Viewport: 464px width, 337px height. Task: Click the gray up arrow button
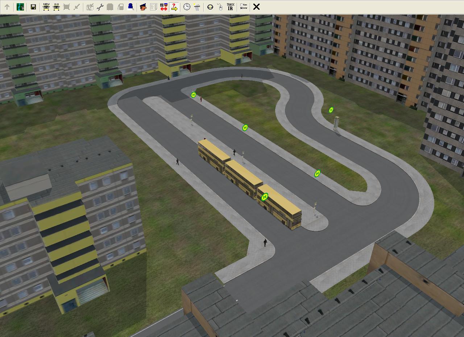pyautogui.click(x=7, y=7)
